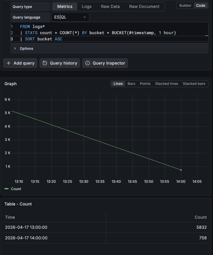Set graph style to Stacked lines
Screen dimensions: 213x255
pyautogui.click(x=166, y=84)
